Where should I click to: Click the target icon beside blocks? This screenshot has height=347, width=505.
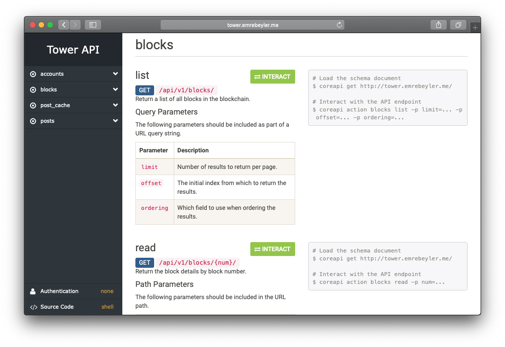[x=33, y=90]
